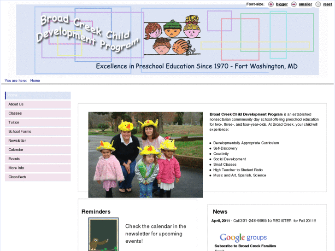Screen dimensions: 335x251
Task: Click the "You are here:" label
Action: point(16,81)
